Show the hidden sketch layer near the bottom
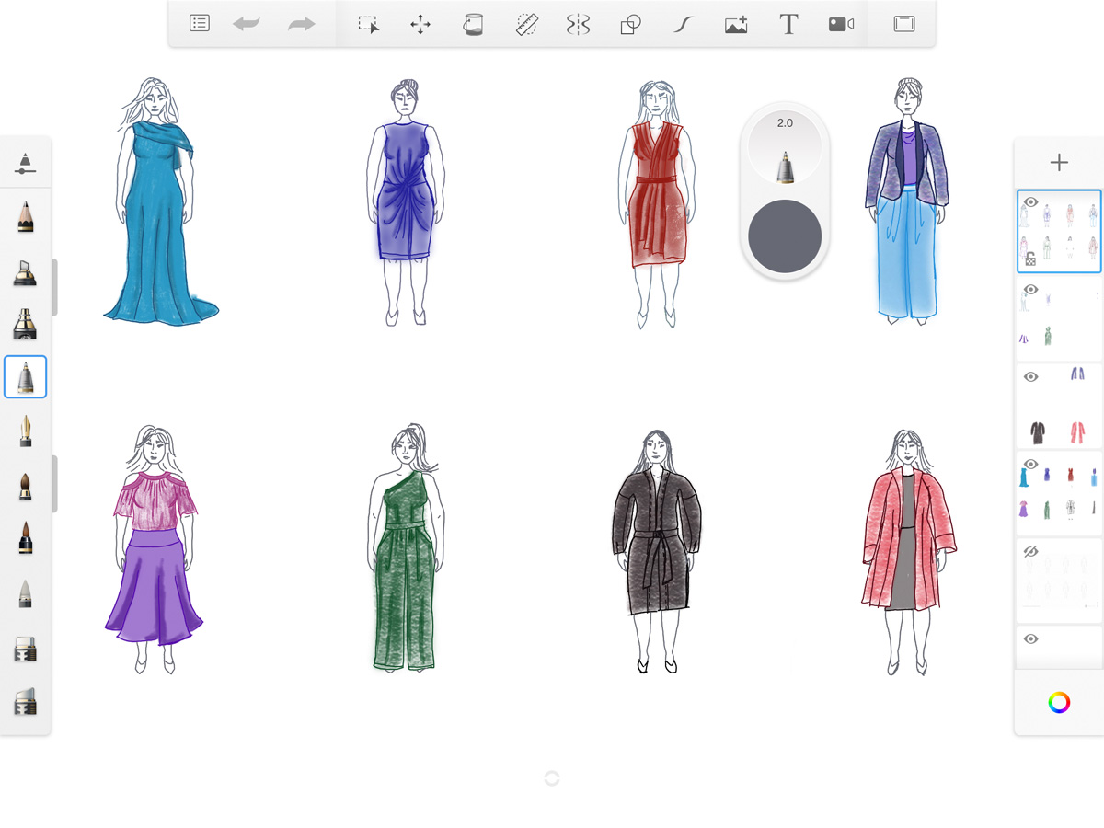Screen dimensions: 1104x828 click(x=1030, y=550)
